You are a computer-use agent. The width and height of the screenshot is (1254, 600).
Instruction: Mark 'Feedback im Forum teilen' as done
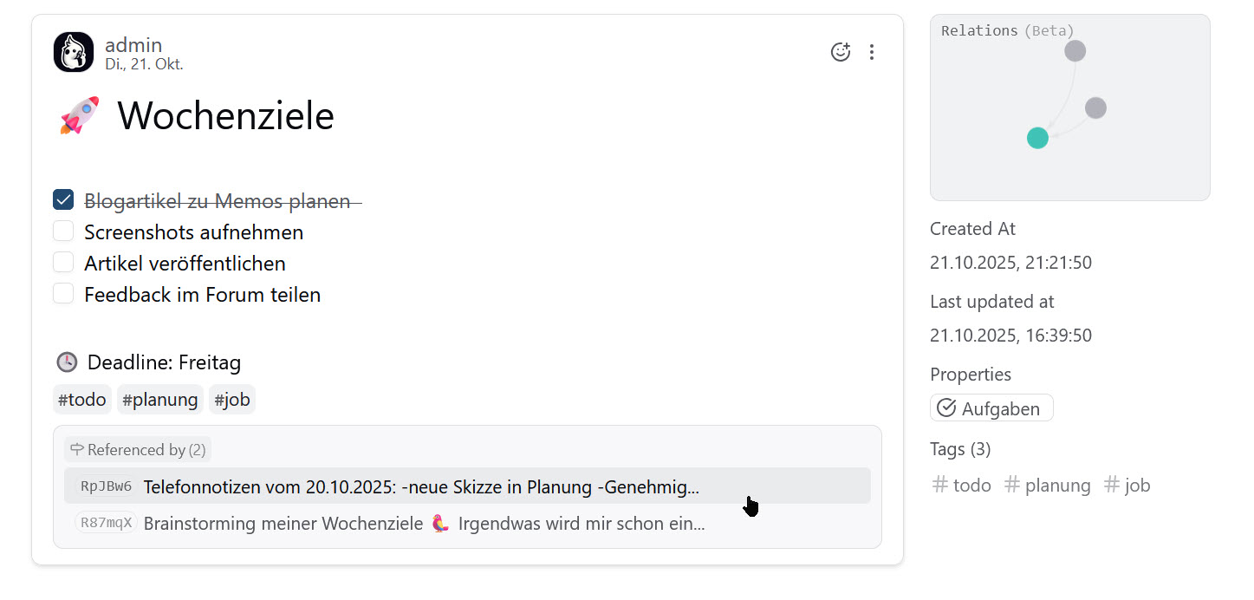click(63, 294)
